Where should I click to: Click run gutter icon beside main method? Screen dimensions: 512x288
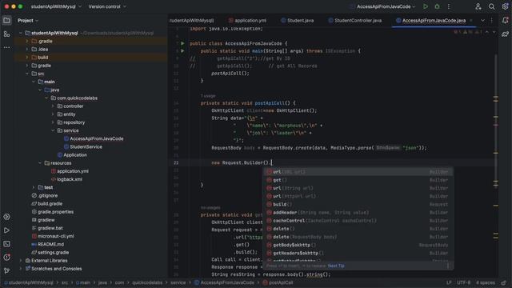[182, 51]
